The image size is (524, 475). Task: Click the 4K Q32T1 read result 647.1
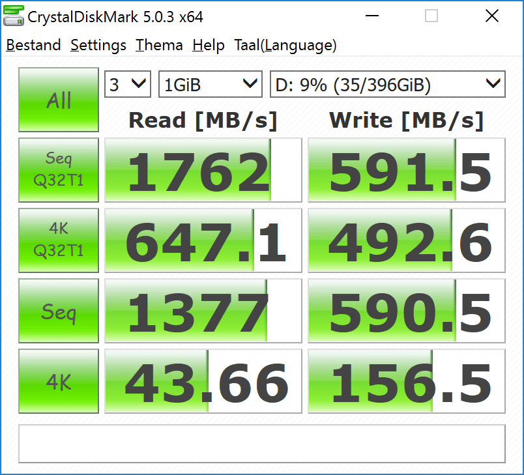coord(203,240)
